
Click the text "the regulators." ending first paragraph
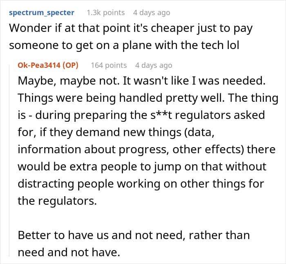[x=57, y=201]
